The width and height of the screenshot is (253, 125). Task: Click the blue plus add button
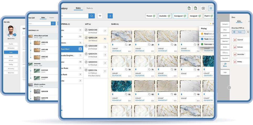(110, 16)
